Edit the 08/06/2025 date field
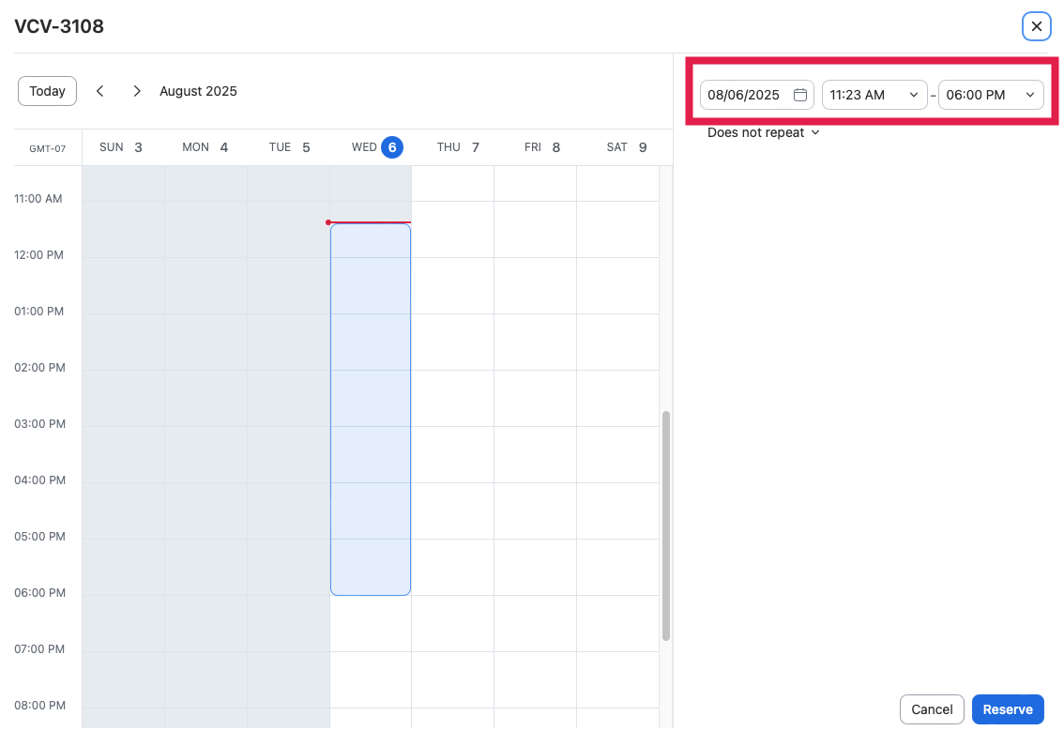The image size is (1064, 746). pos(748,94)
